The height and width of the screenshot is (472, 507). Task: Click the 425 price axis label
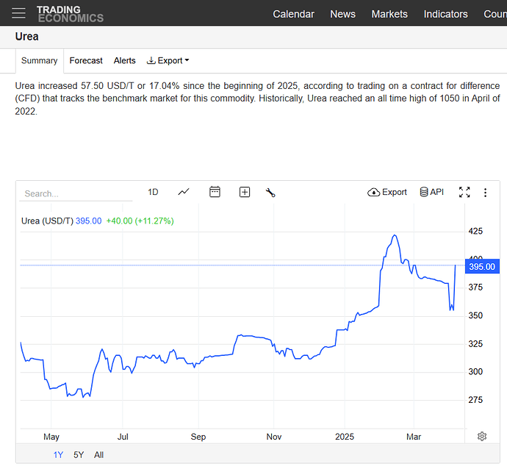(475, 232)
